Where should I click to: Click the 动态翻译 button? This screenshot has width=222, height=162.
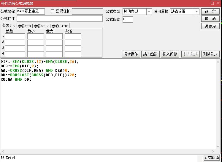(x=212, y=158)
